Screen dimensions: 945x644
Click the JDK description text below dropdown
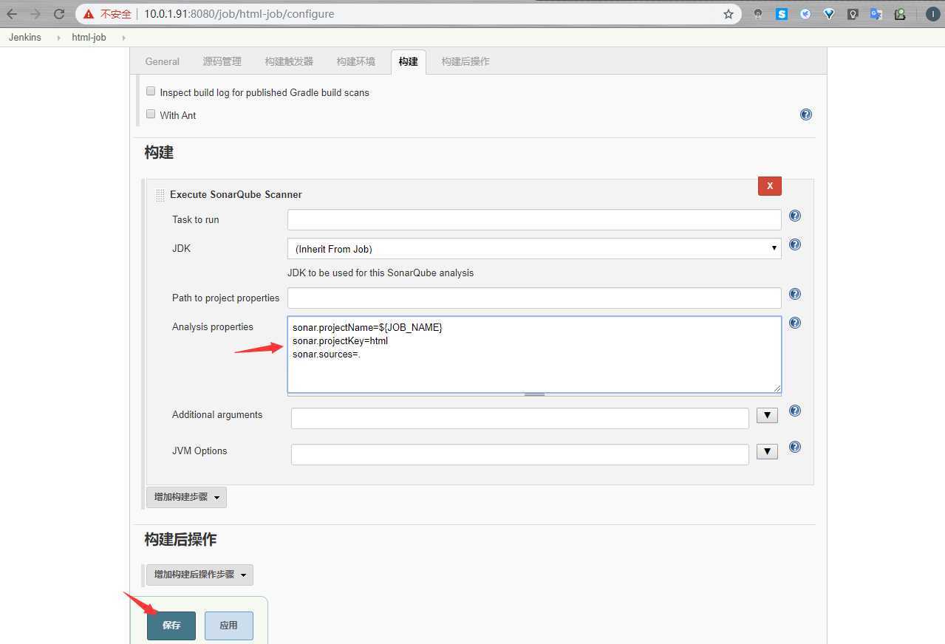click(381, 273)
